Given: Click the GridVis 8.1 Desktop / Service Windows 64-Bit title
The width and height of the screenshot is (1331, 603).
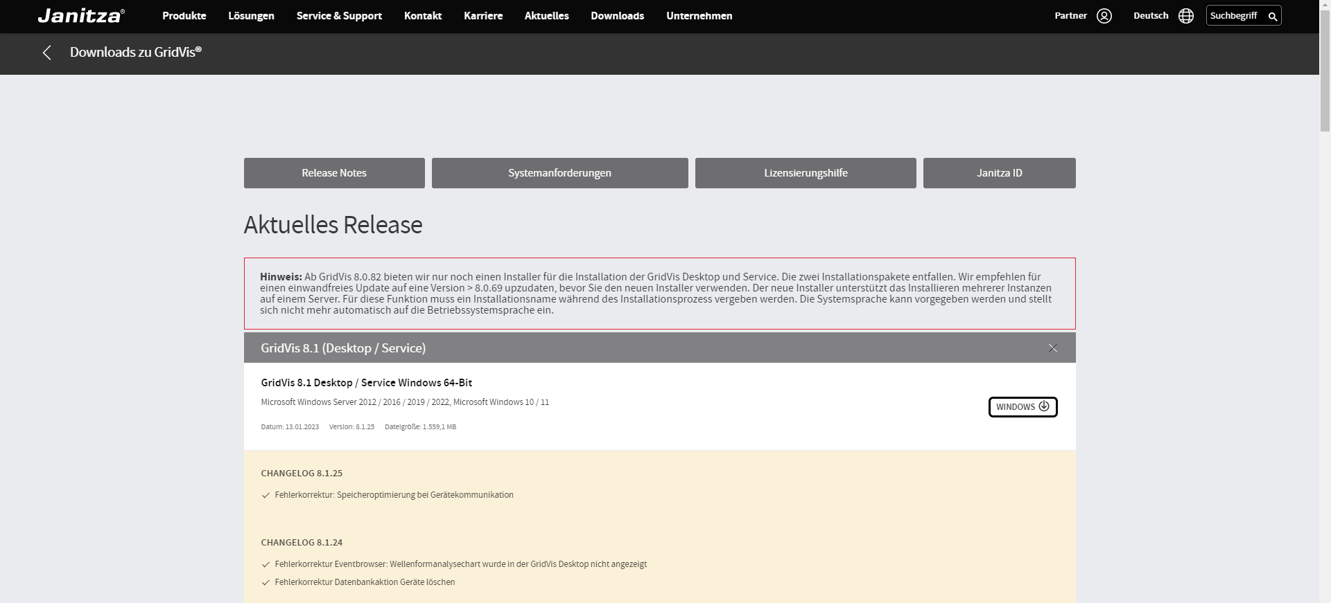Looking at the screenshot, I should [x=366, y=383].
